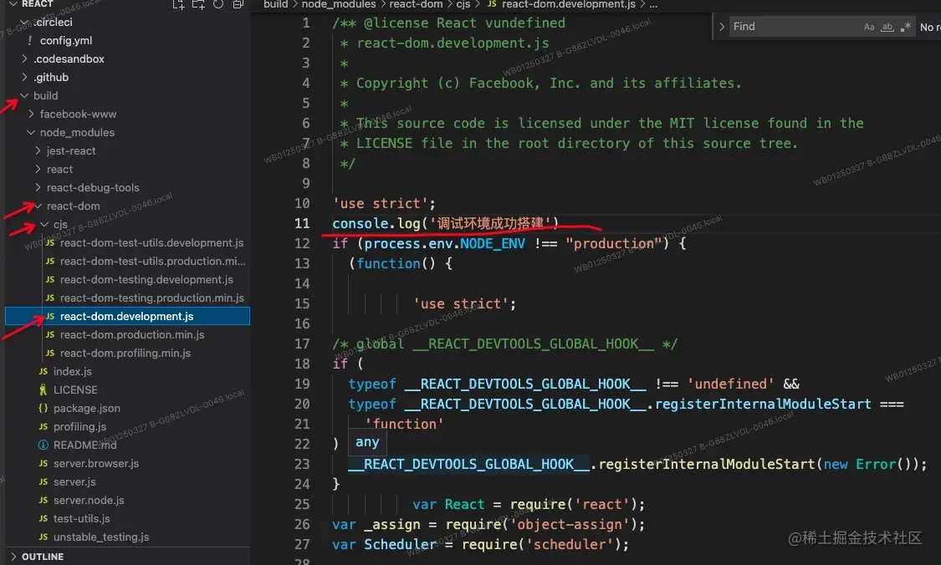Click the New Folder icon in Explorer header
The width and height of the screenshot is (941, 565).
click(x=198, y=4)
